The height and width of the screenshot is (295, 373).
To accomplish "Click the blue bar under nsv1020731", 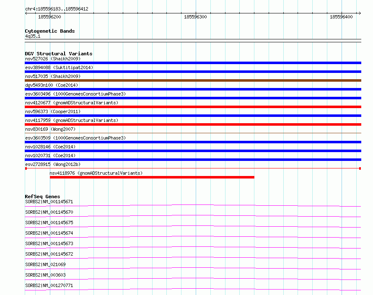I will 193,160.
